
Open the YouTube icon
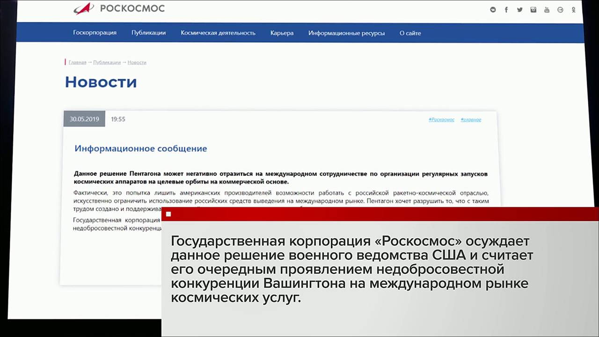click(x=547, y=10)
